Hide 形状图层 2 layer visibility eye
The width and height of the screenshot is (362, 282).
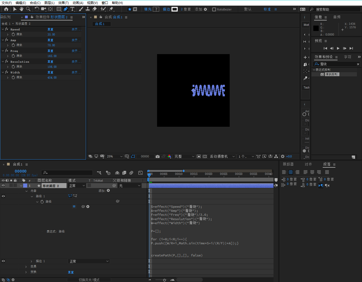(x=3, y=185)
